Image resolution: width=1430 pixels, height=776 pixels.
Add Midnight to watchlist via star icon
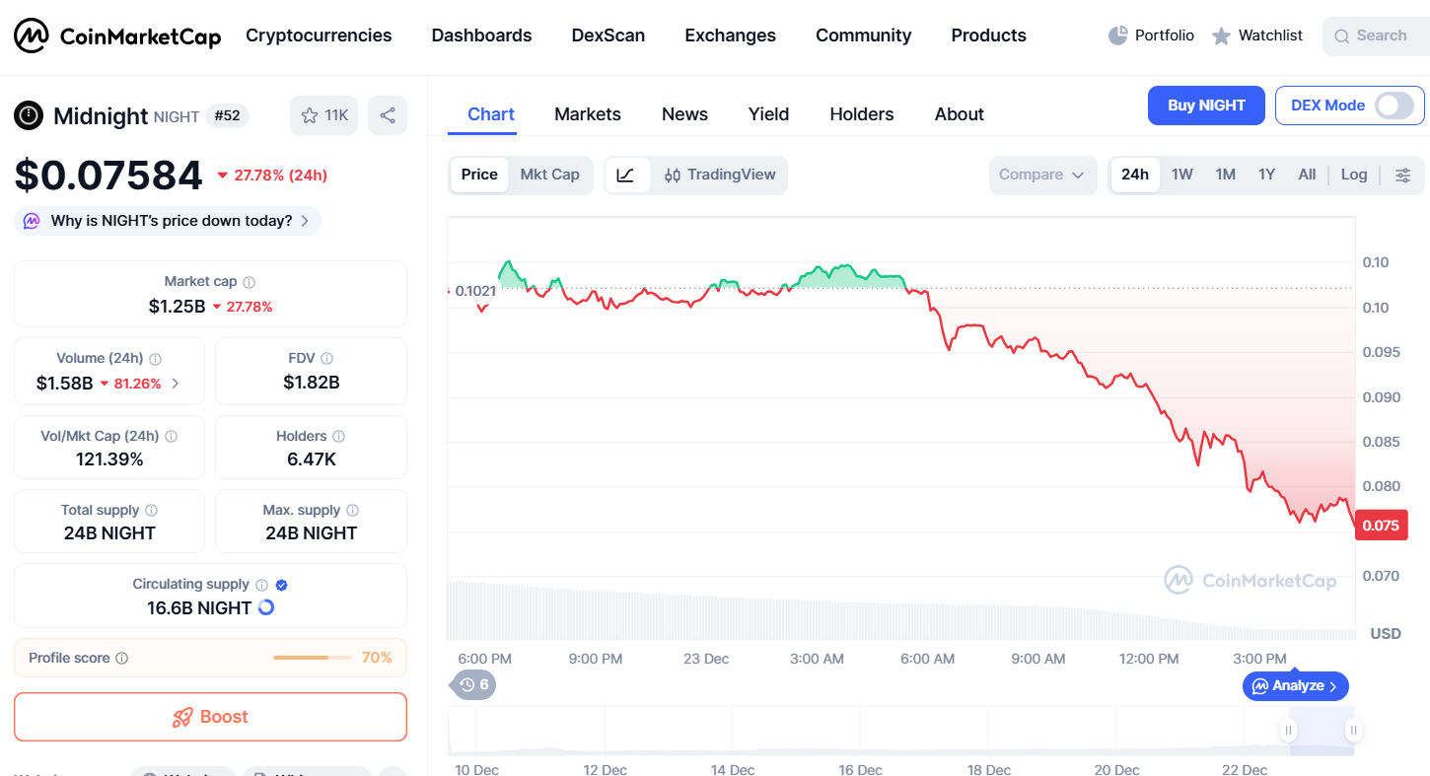pyautogui.click(x=310, y=115)
